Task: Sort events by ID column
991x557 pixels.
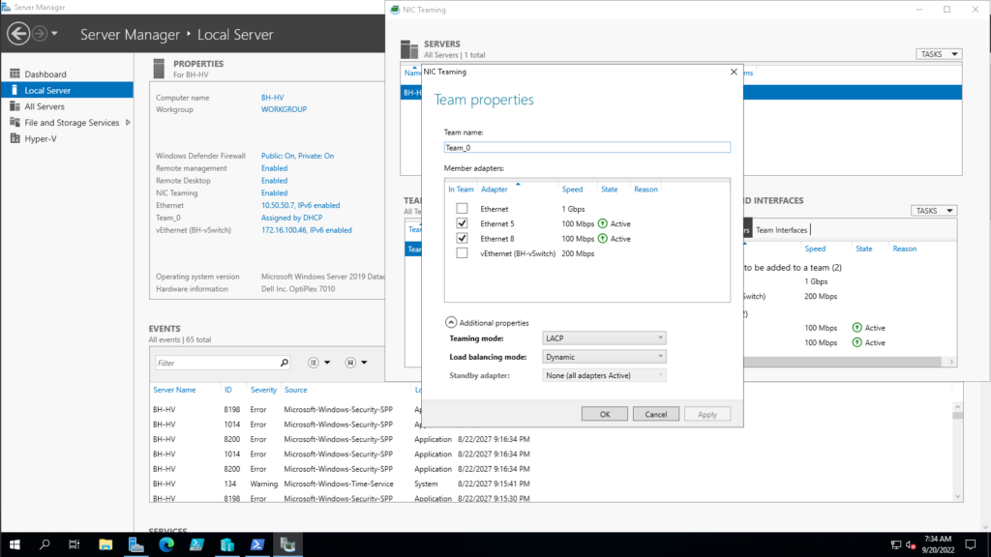Action: coord(228,390)
